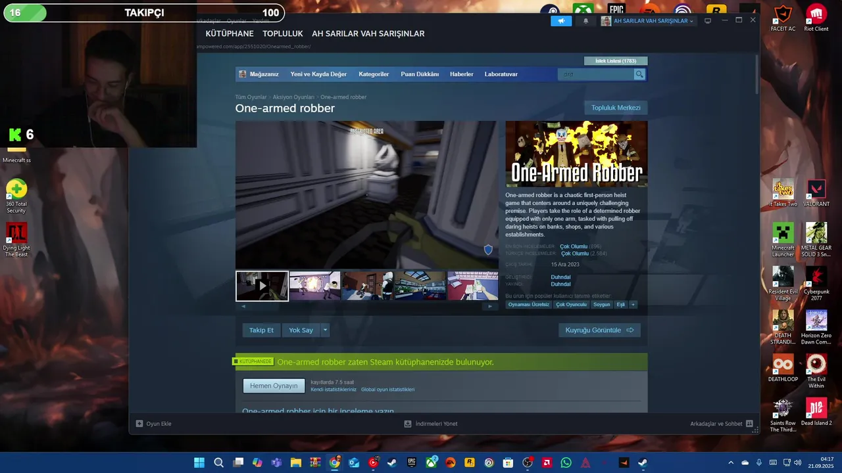Expand the Yok Say dropdown arrow

tap(325, 330)
